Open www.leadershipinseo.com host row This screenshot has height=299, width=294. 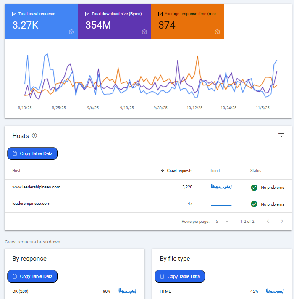(37, 187)
